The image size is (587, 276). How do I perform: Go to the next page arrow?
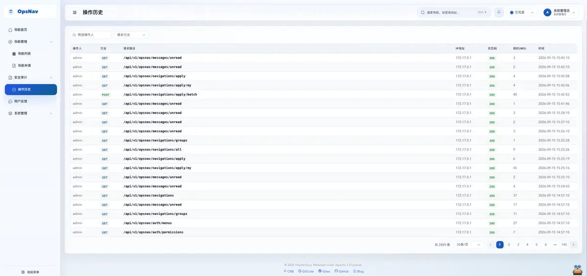pos(573,245)
